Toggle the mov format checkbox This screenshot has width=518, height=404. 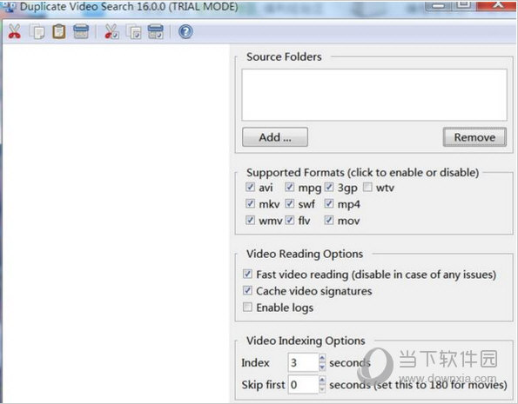[x=329, y=220]
